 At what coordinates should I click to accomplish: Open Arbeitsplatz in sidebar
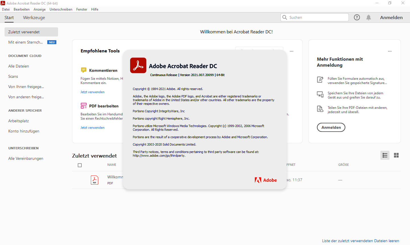coord(19,121)
